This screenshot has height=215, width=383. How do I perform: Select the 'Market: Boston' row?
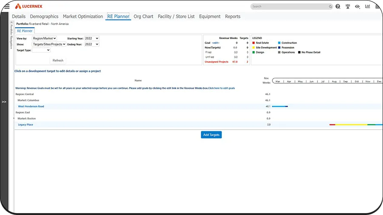27,119
